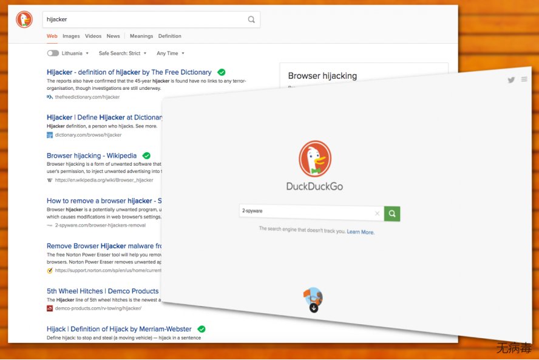Click the Twitter share icon on the overlay card
539x360 pixels.
pyautogui.click(x=512, y=80)
